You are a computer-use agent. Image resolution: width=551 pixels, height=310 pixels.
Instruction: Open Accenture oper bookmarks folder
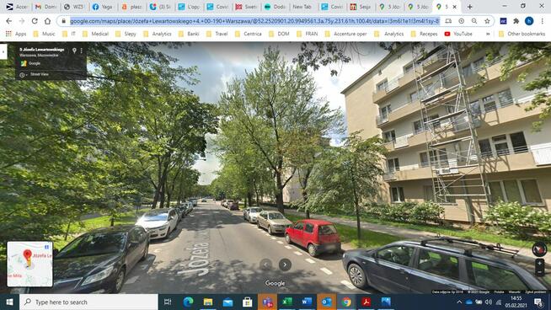point(345,34)
